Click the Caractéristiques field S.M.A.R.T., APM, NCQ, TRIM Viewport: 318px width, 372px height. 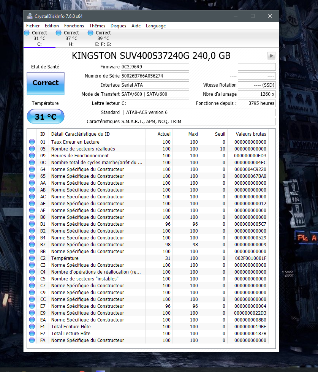click(198, 122)
